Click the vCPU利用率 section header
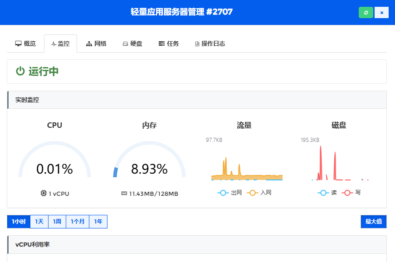 197,245
